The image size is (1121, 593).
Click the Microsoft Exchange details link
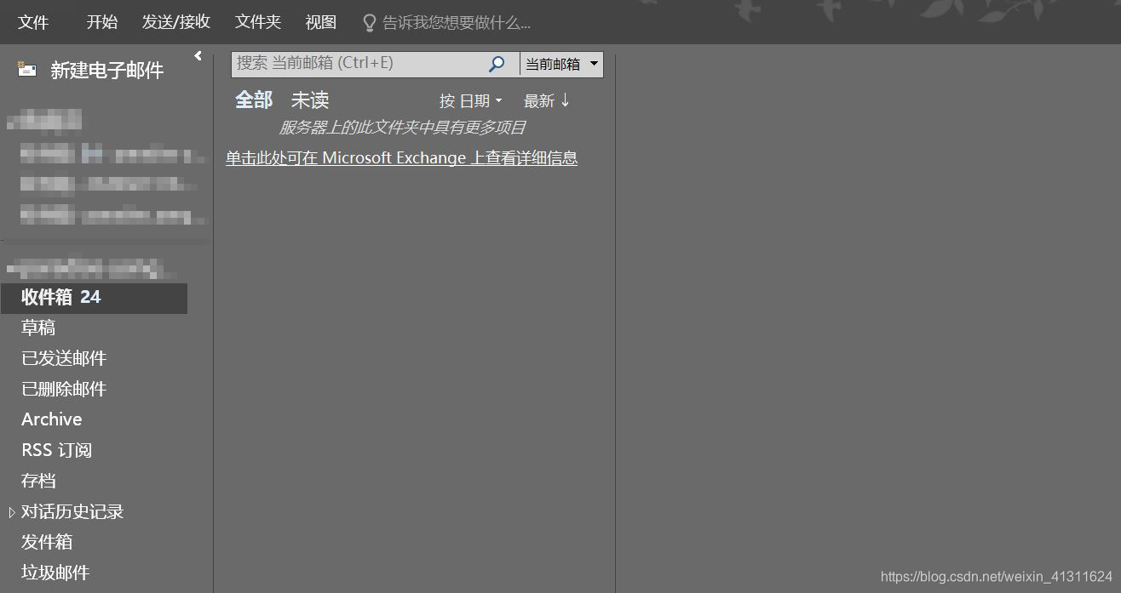pos(402,157)
